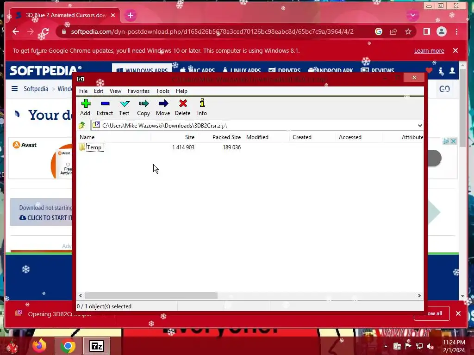Open the Tools menu
Viewport: 474px width, 355px height.
coord(162,91)
